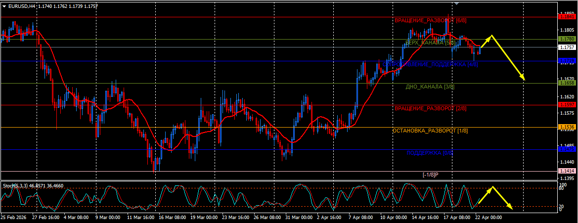578x223 pixels.
Task: Select the olive 1.1780 price level tag
Action: point(566,39)
